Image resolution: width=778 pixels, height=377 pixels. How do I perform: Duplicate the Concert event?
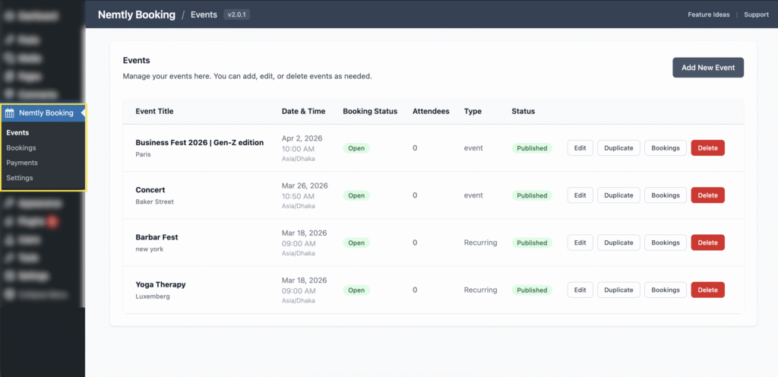(x=618, y=195)
